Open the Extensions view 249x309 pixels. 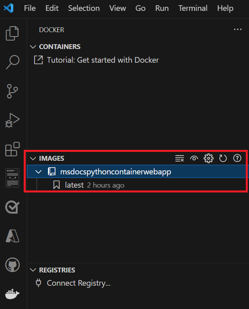pyautogui.click(x=12, y=149)
